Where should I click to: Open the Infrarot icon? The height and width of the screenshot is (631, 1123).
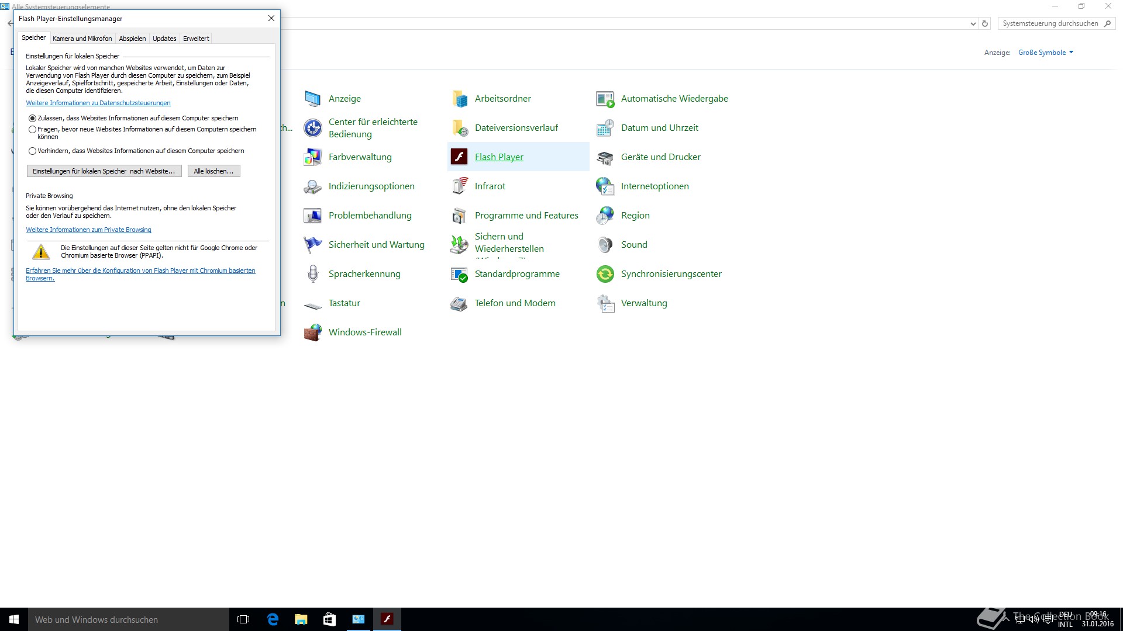(x=459, y=186)
